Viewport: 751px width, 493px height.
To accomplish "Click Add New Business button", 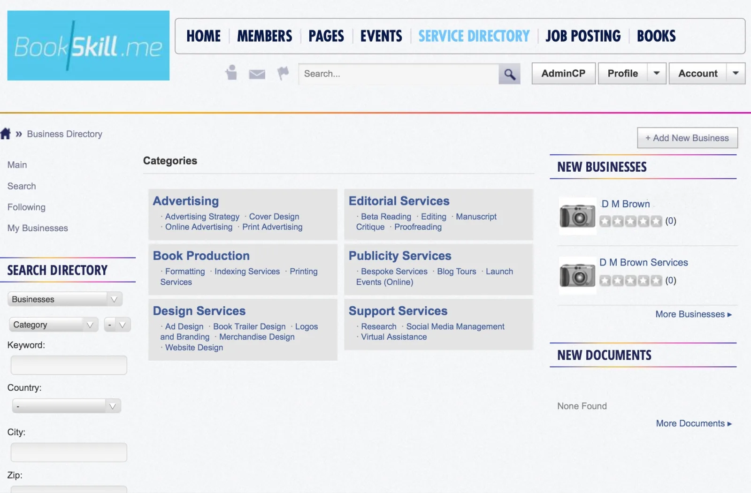I will coord(687,138).
